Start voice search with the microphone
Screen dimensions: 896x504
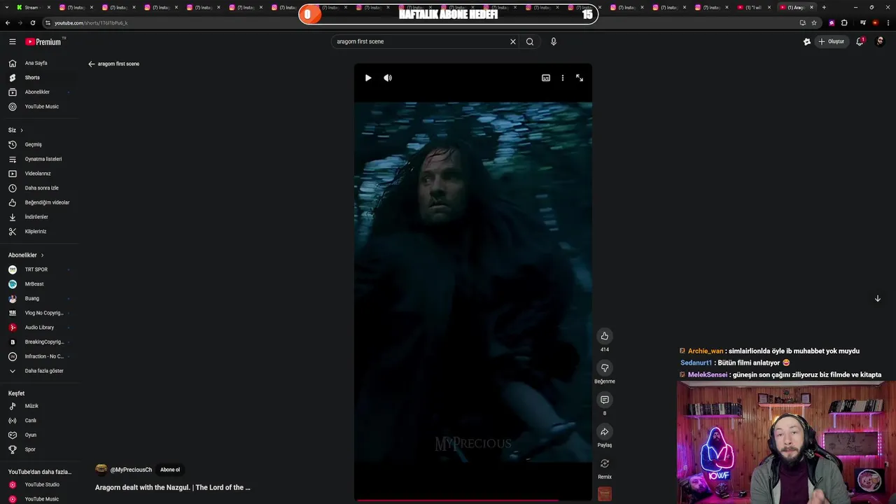(554, 41)
